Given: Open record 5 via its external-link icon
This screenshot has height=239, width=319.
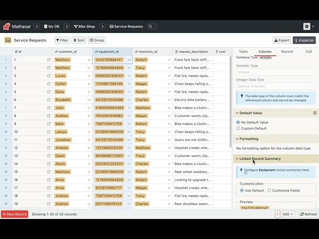Looking at the screenshot, I should (48, 92).
